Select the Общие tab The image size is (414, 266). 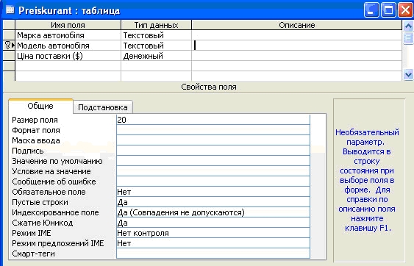click(40, 106)
